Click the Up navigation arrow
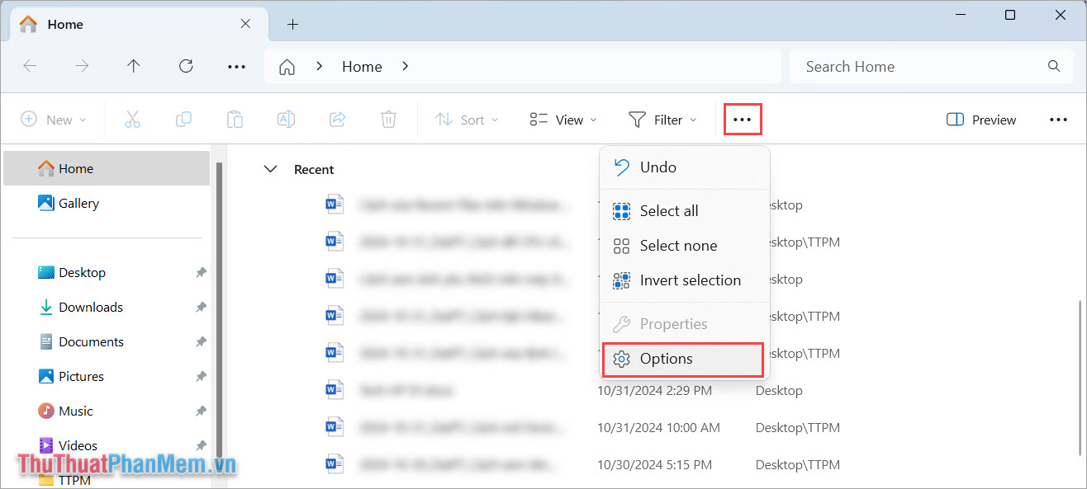Image resolution: width=1087 pixels, height=489 pixels. coord(133,66)
